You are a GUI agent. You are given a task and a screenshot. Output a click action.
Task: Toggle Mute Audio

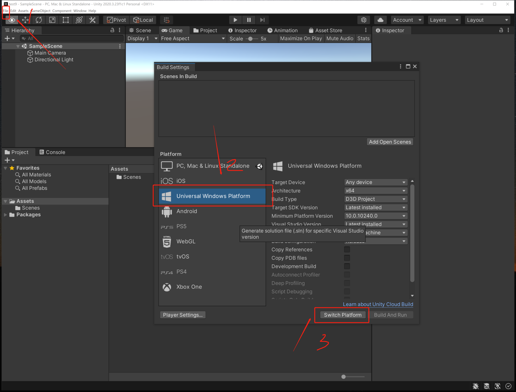coord(340,39)
